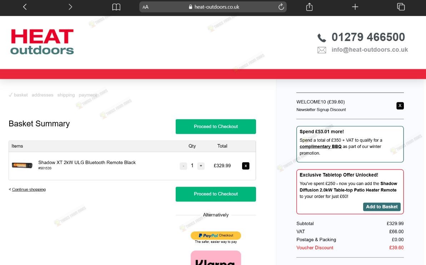Image resolution: width=426 pixels, height=265 pixels.
Task: Remove the Shadow XT item from basket
Action: (x=246, y=166)
